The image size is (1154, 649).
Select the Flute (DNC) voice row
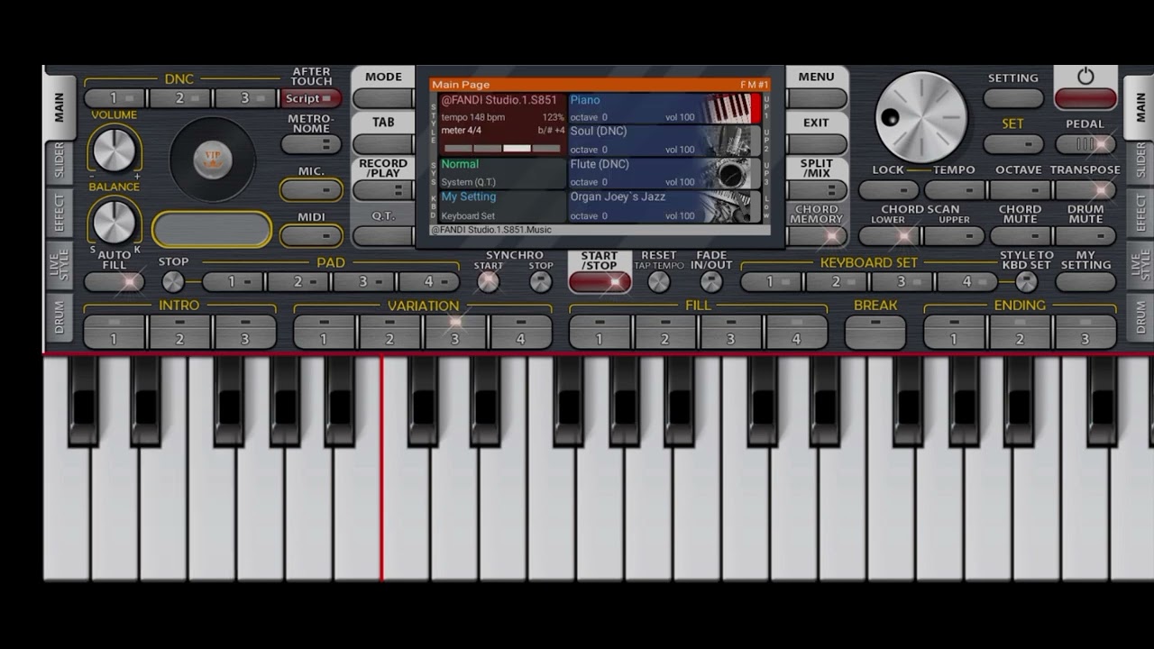click(665, 173)
